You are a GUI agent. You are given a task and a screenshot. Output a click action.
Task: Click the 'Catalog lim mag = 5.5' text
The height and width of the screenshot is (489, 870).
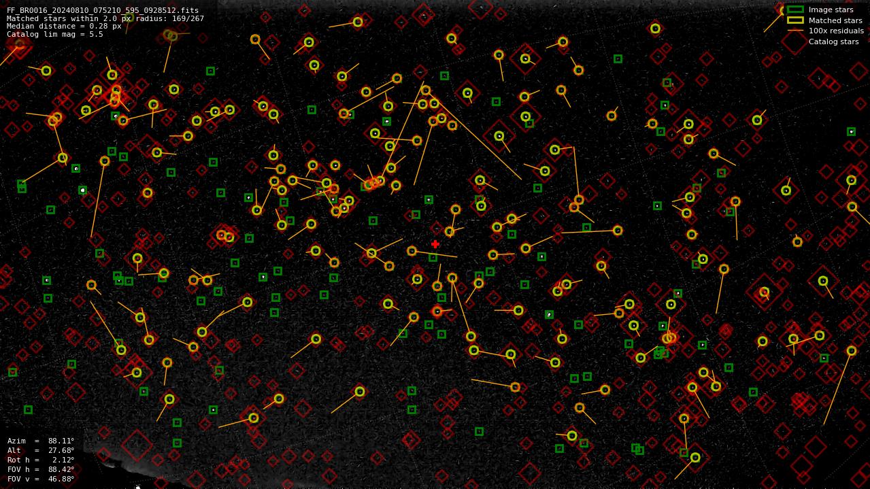(x=55, y=34)
